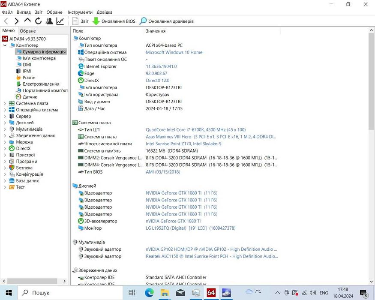Expand the Операційна система tree node
375x300 pixels.
point(5,110)
